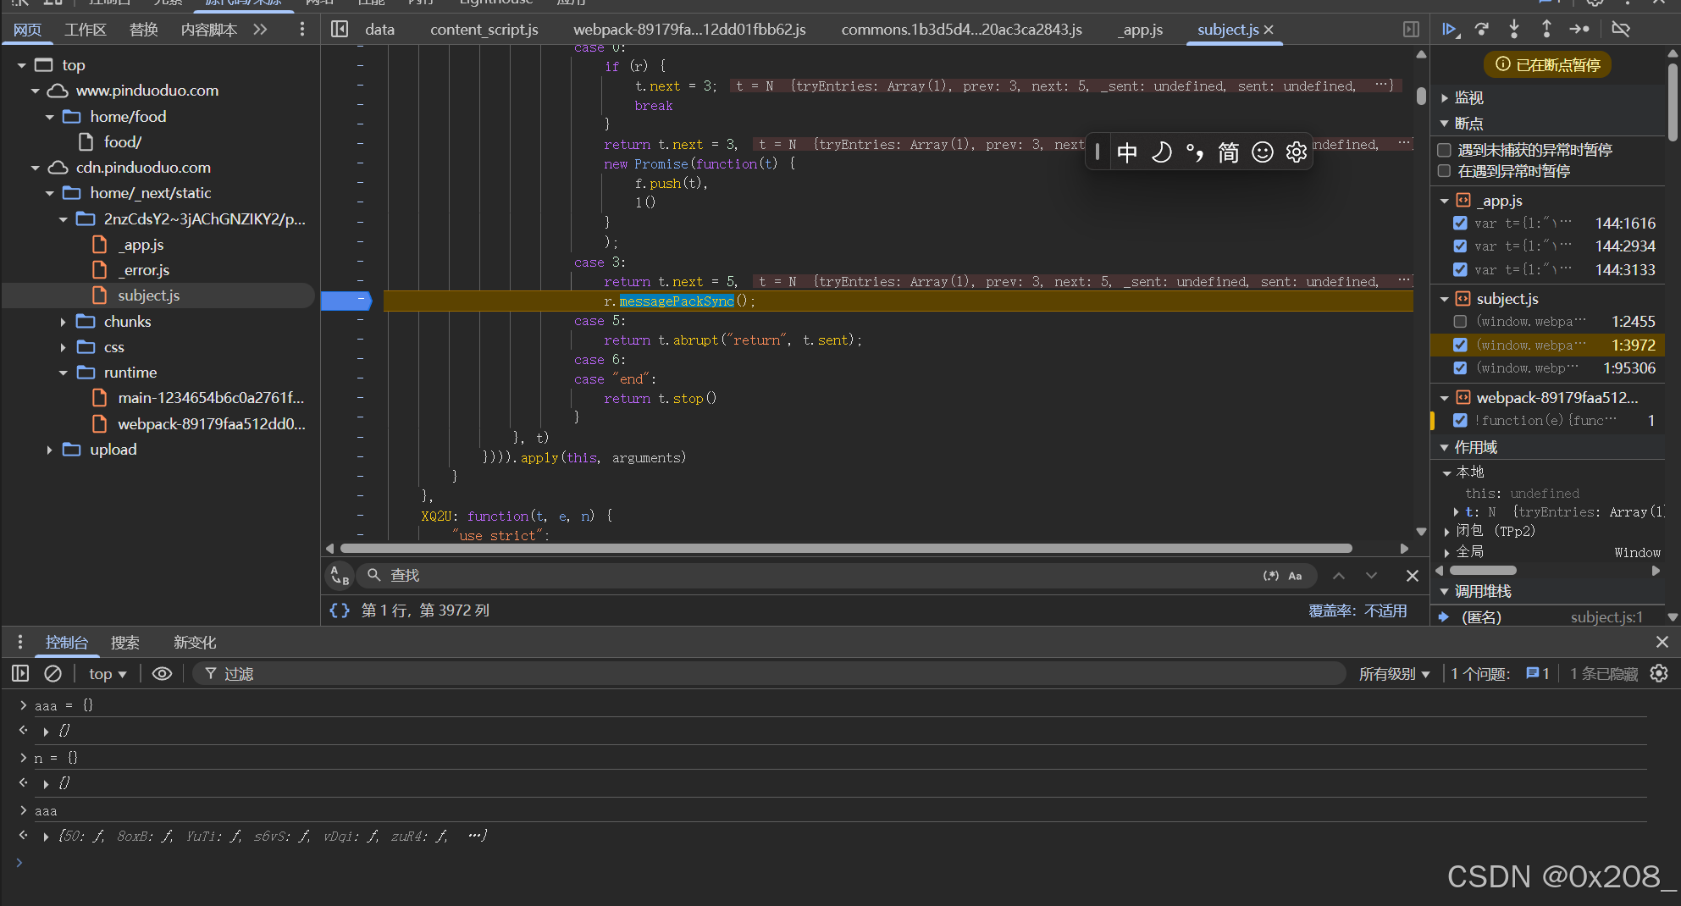Disable subject.js breakpoint at 1:95306

click(1460, 368)
